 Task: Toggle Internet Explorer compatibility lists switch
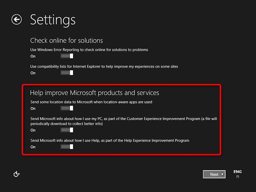point(67,73)
